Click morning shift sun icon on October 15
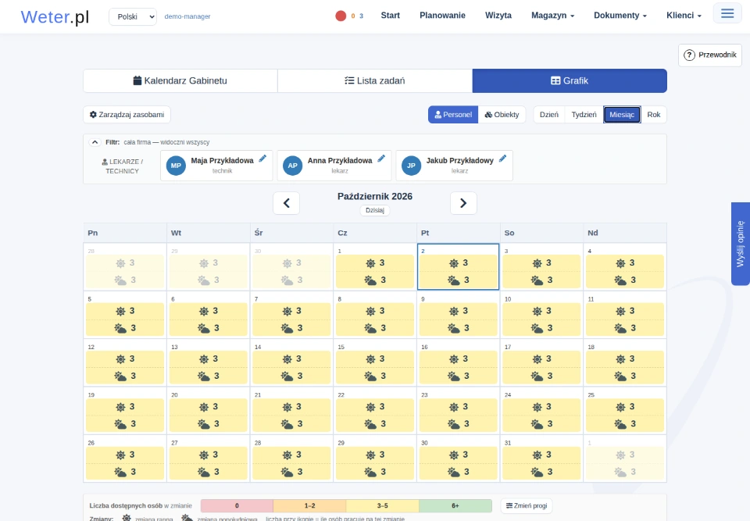 pos(370,359)
